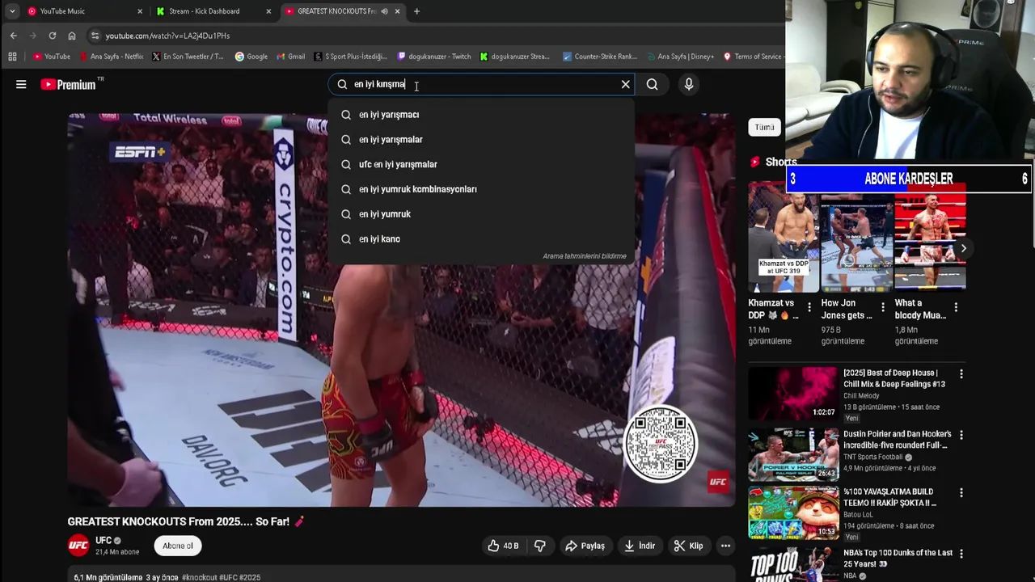The width and height of the screenshot is (1035, 582).
Task: Open dogukanuzer - Twitch bookmark
Action: pyautogui.click(x=434, y=57)
